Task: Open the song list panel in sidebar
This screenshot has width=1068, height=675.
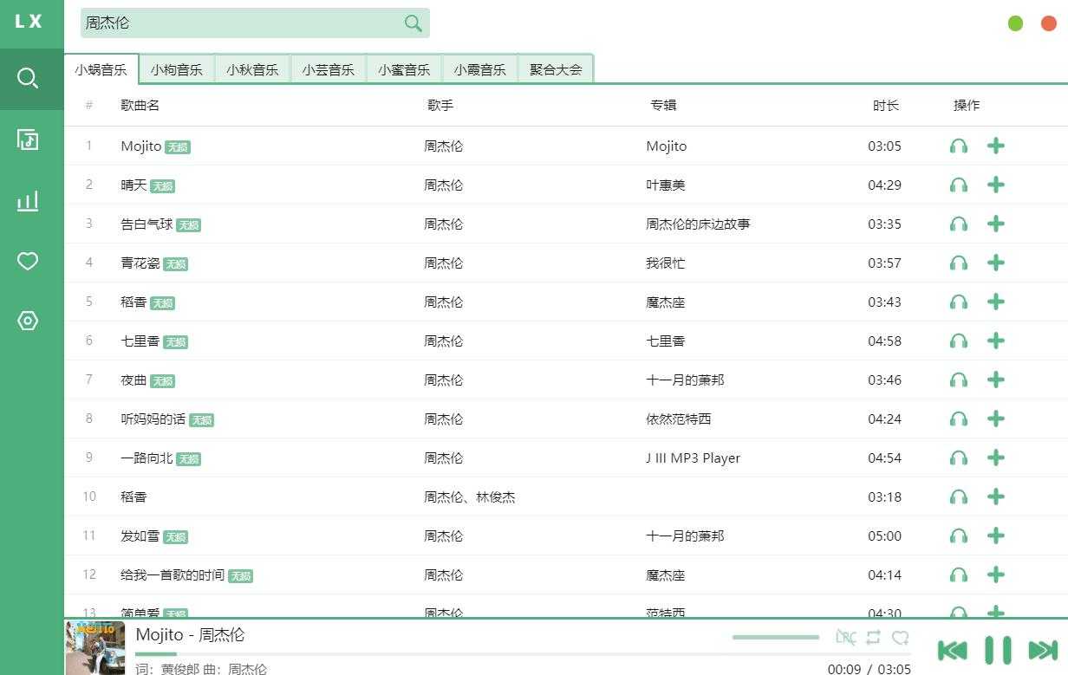Action: pos(28,139)
